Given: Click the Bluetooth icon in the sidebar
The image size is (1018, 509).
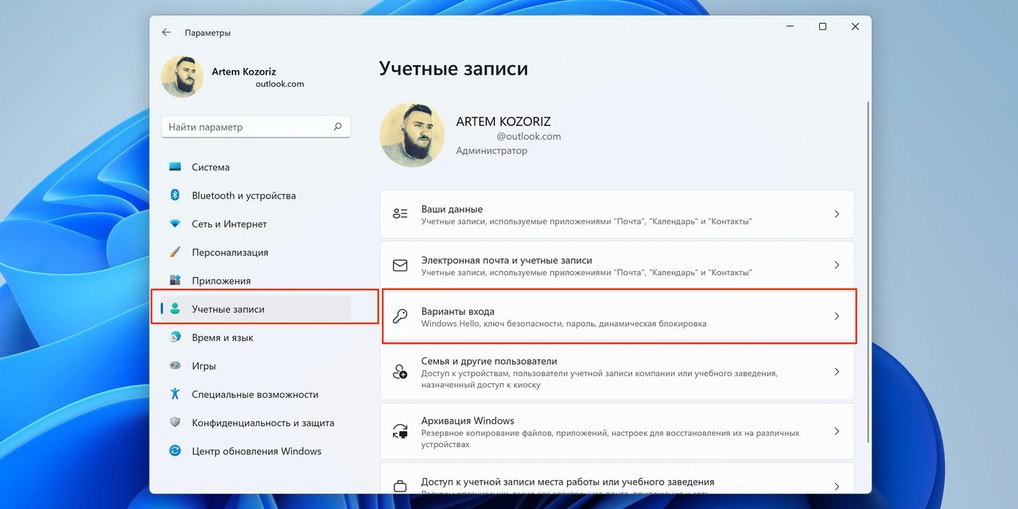Looking at the screenshot, I should [175, 196].
